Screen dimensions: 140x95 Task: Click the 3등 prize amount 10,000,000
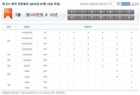click(27, 55)
